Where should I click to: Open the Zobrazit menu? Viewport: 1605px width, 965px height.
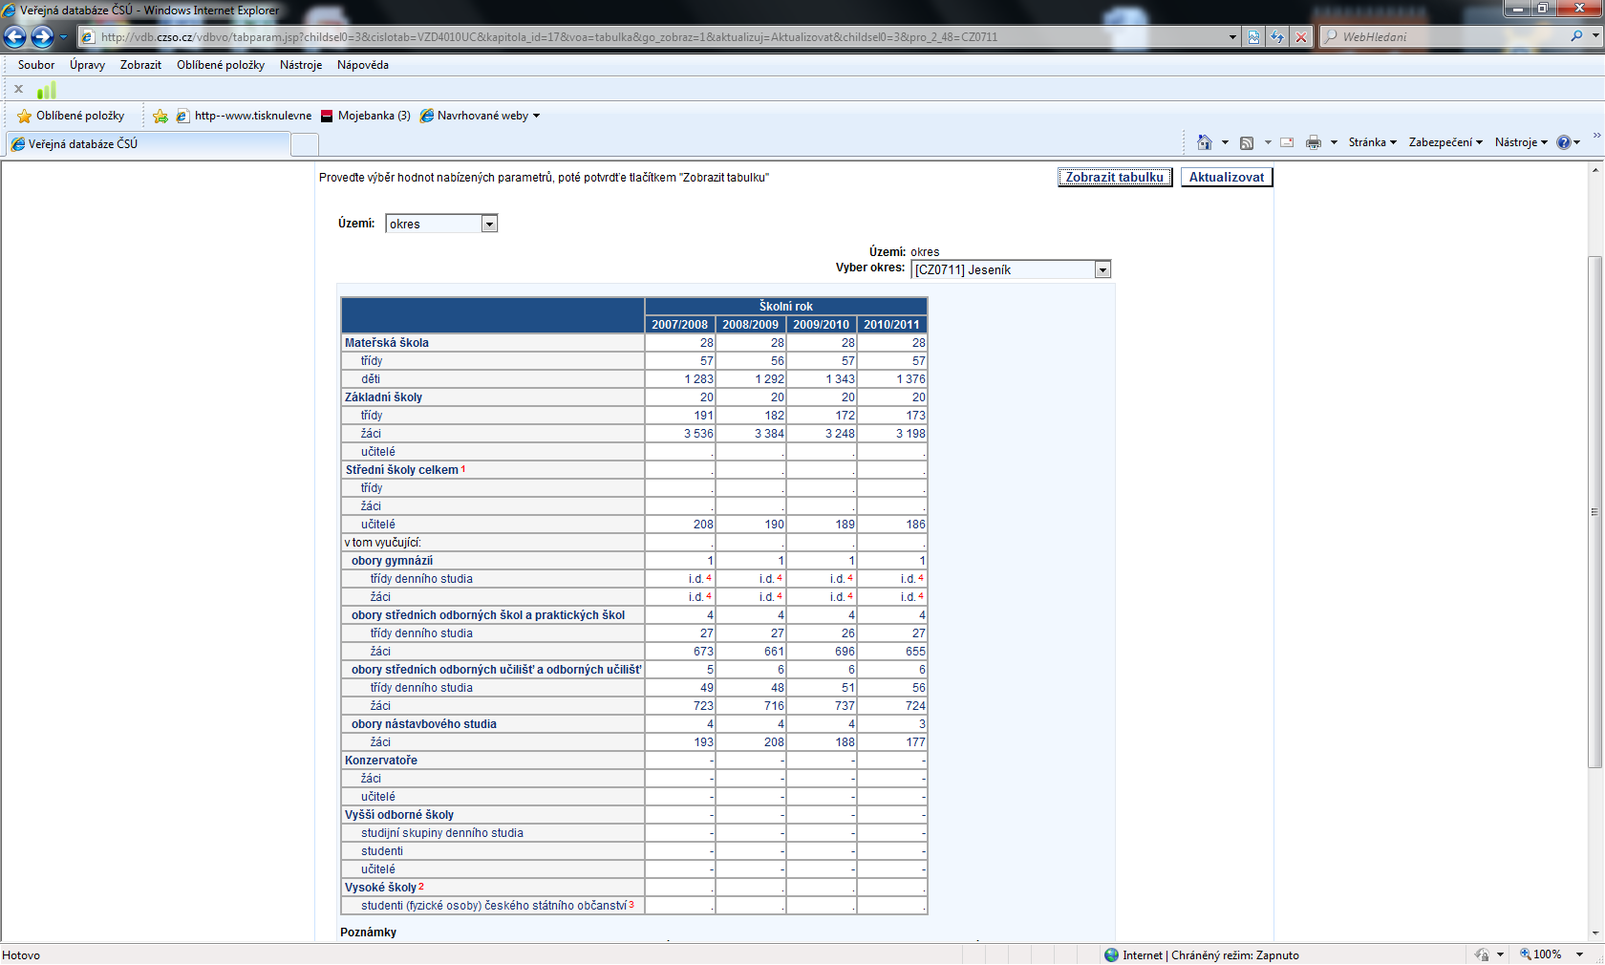click(140, 65)
